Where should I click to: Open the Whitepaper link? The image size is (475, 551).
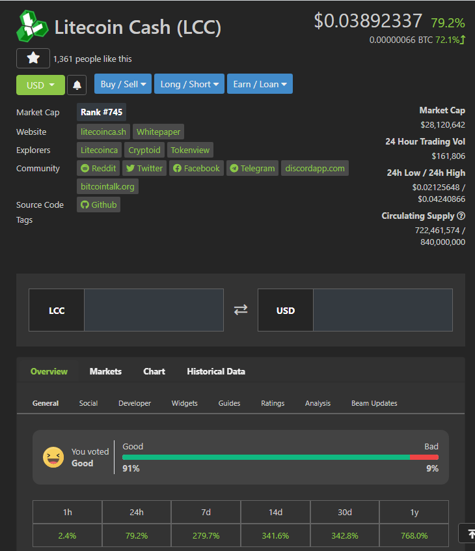click(x=158, y=132)
